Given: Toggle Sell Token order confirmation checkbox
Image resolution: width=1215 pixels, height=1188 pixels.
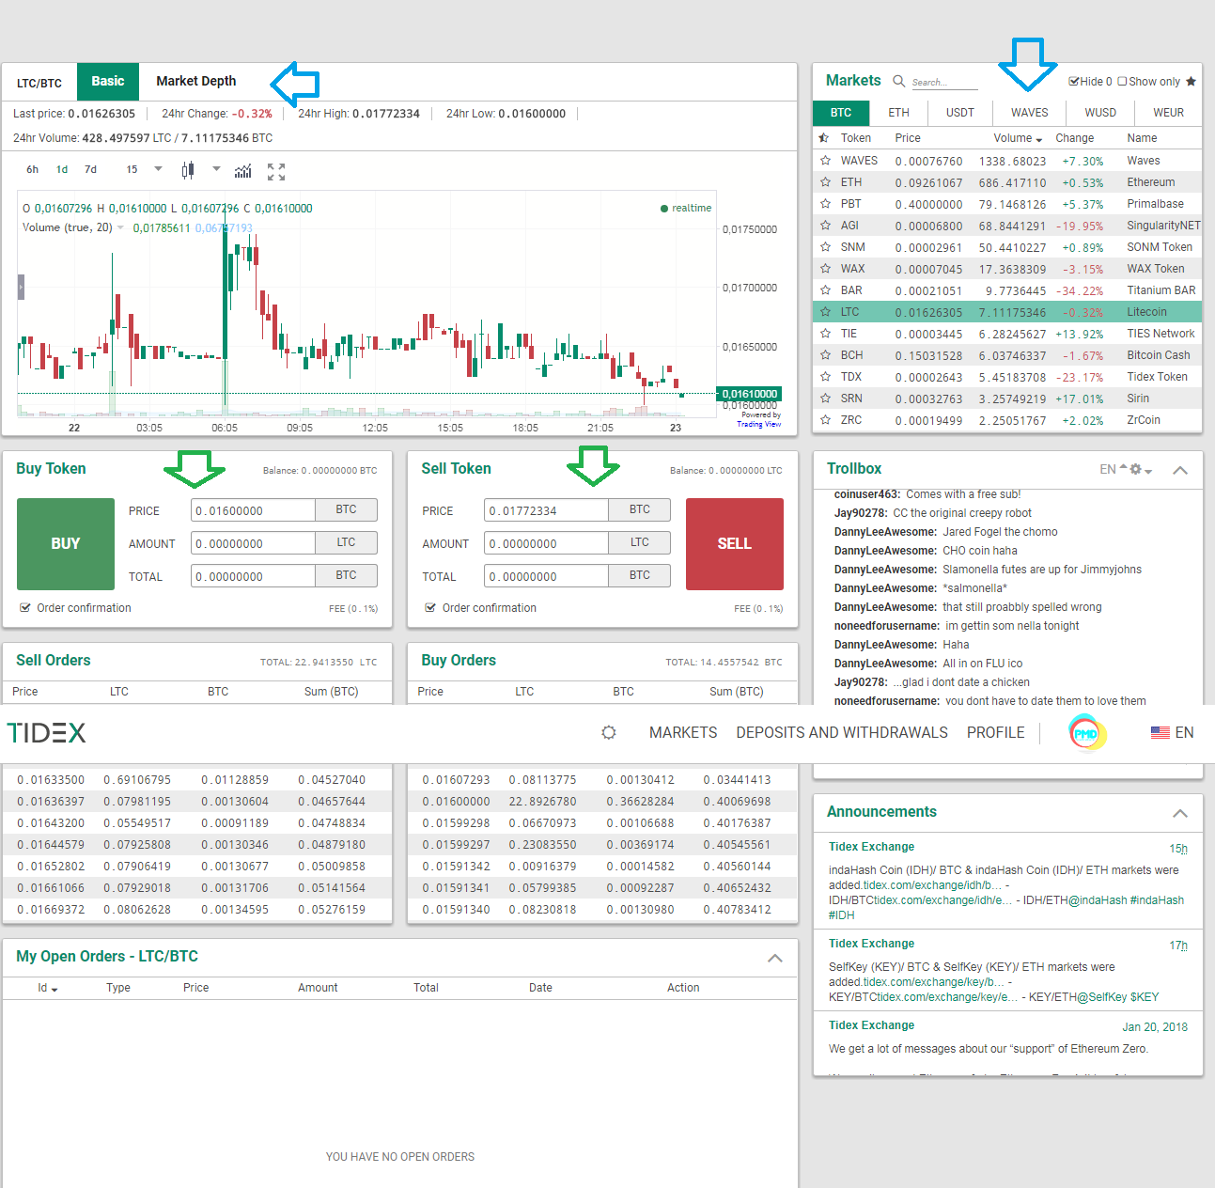Looking at the screenshot, I should click(x=430, y=608).
